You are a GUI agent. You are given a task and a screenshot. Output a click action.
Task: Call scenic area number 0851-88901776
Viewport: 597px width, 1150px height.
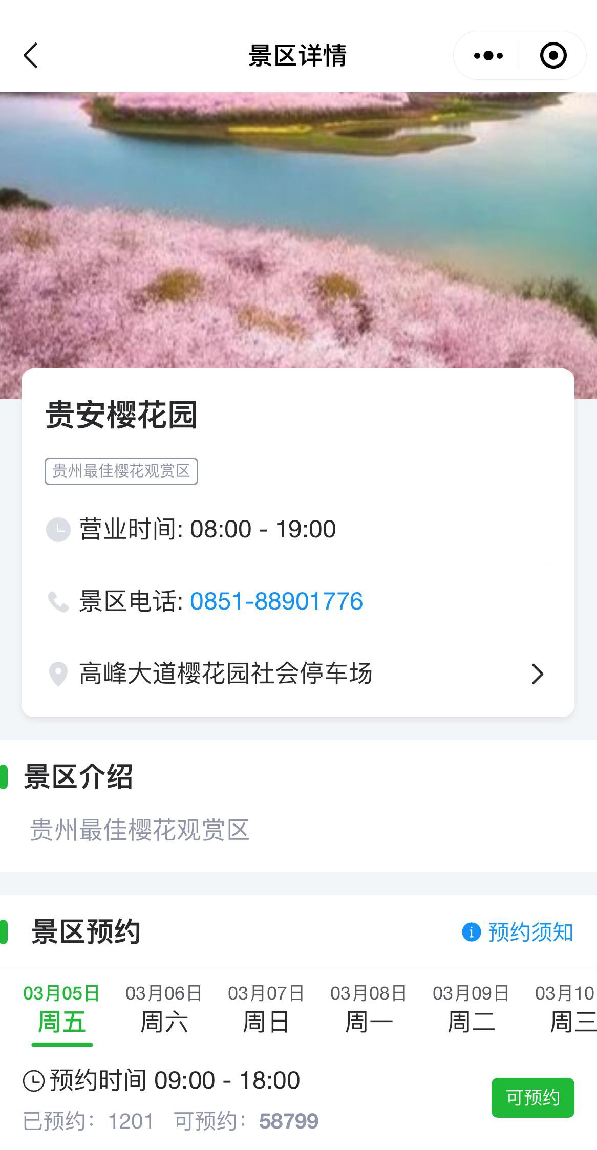(276, 601)
